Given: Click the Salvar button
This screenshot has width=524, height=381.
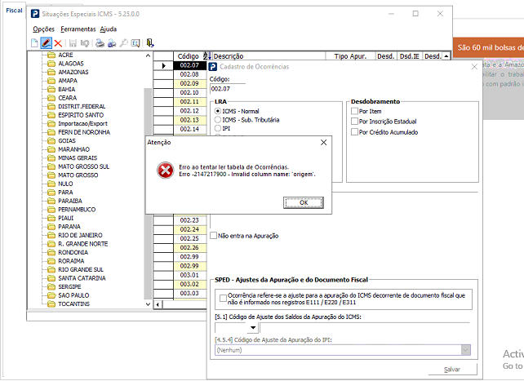Looking at the screenshot, I should [451, 370].
